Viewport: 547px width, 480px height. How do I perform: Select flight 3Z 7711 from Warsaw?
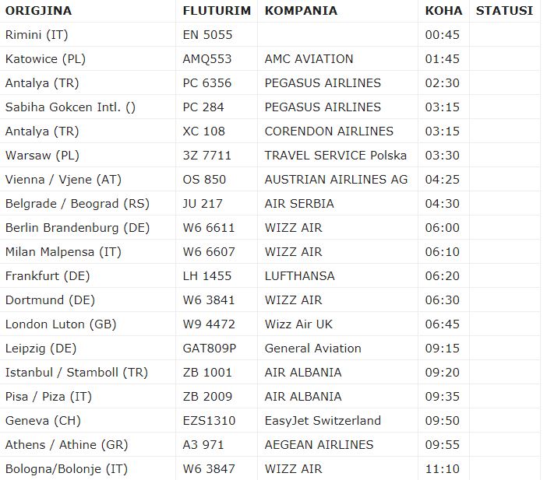click(206, 156)
